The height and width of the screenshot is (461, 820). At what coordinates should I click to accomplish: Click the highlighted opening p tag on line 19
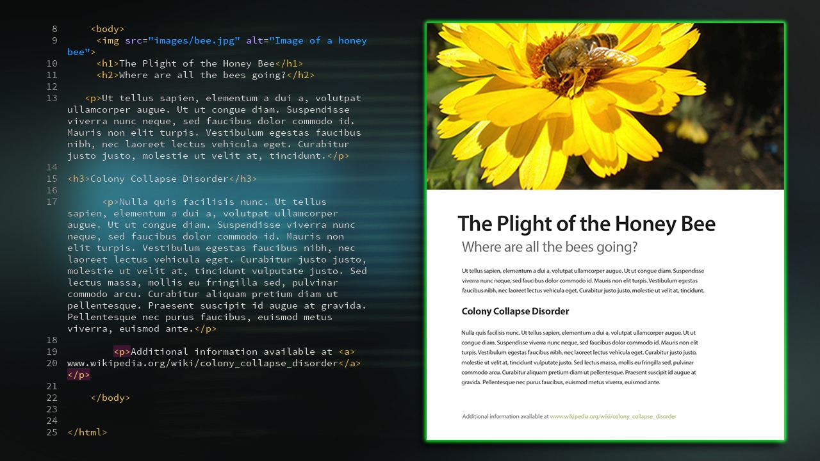tap(122, 352)
